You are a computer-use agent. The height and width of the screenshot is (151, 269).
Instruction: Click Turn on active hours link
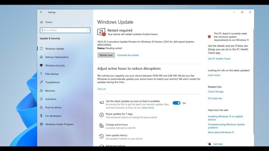(x=102, y=89)
